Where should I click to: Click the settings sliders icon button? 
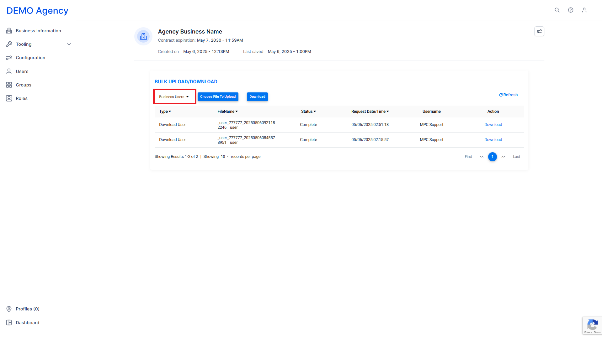point(539,31)
